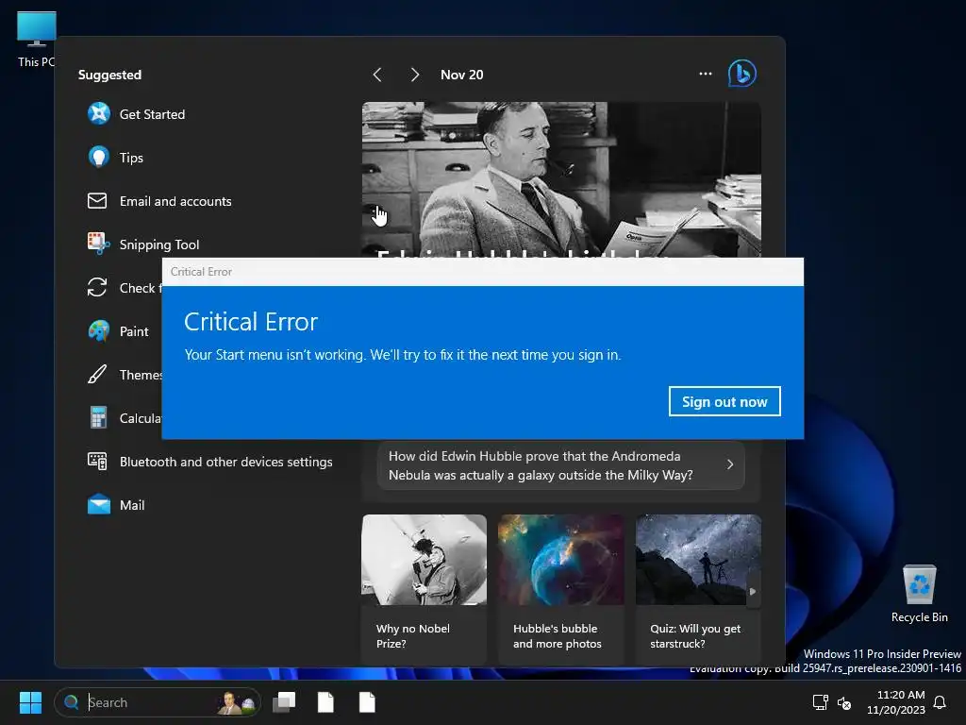Open the Tips lightbulb icon
This screenshot has width=966, height=725.
pyautogui.click(x=98, y=158)
